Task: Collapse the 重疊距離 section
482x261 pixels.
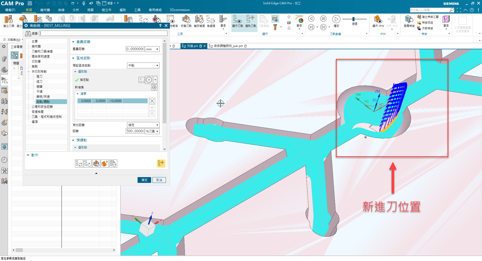Action: click(73, 42)
